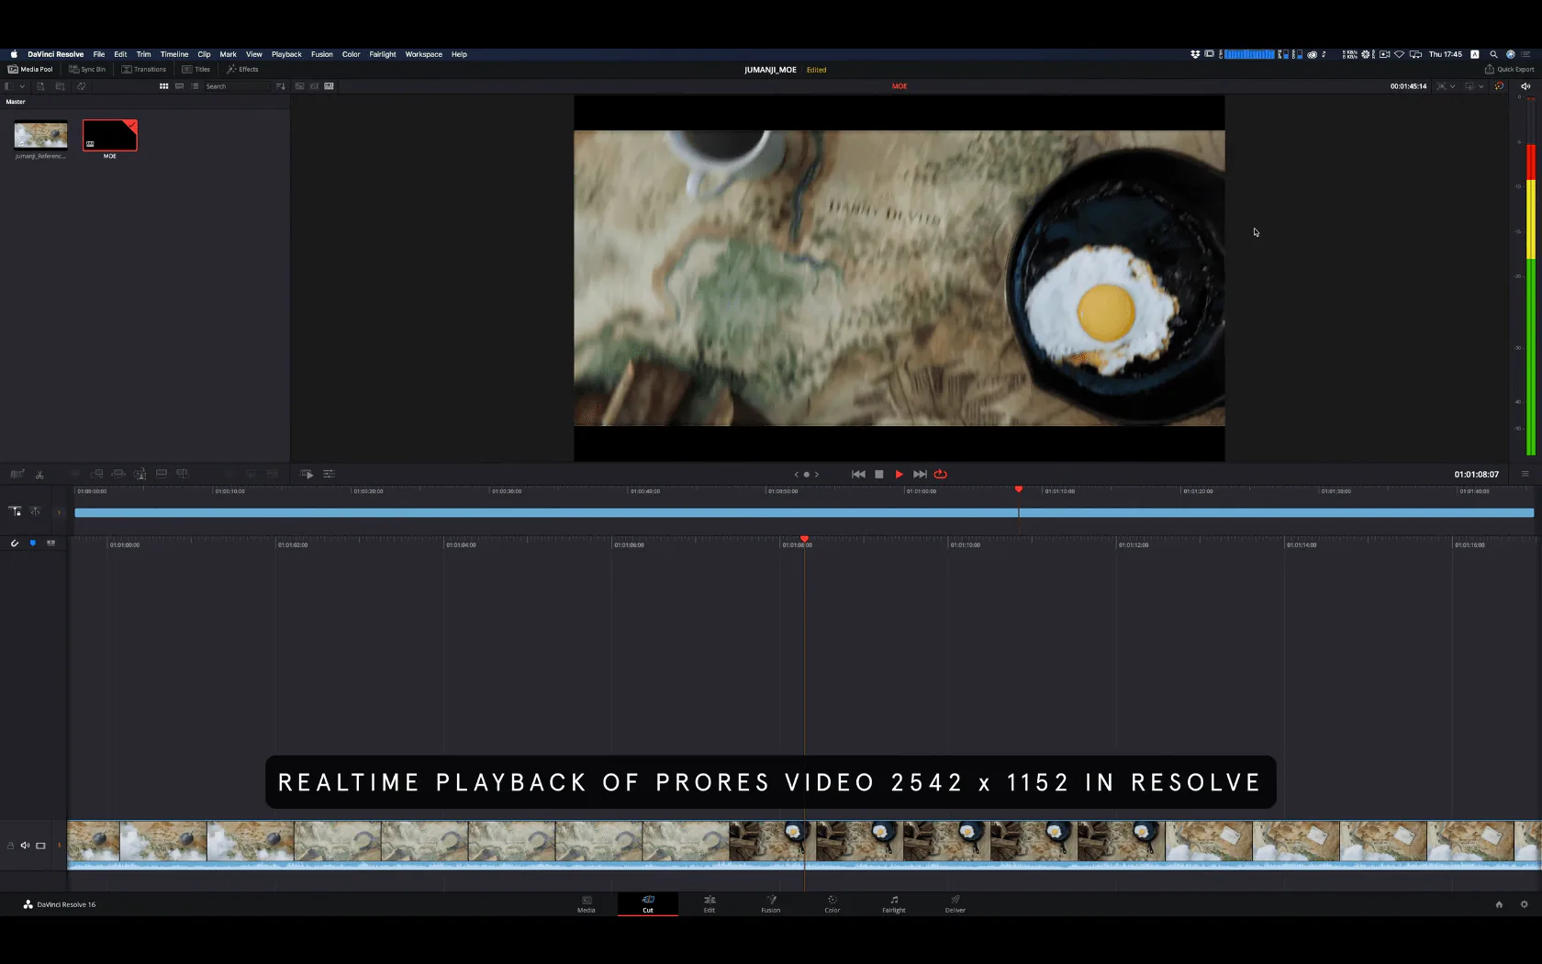Open project settings gear at bottom right

click(1525, 904)
